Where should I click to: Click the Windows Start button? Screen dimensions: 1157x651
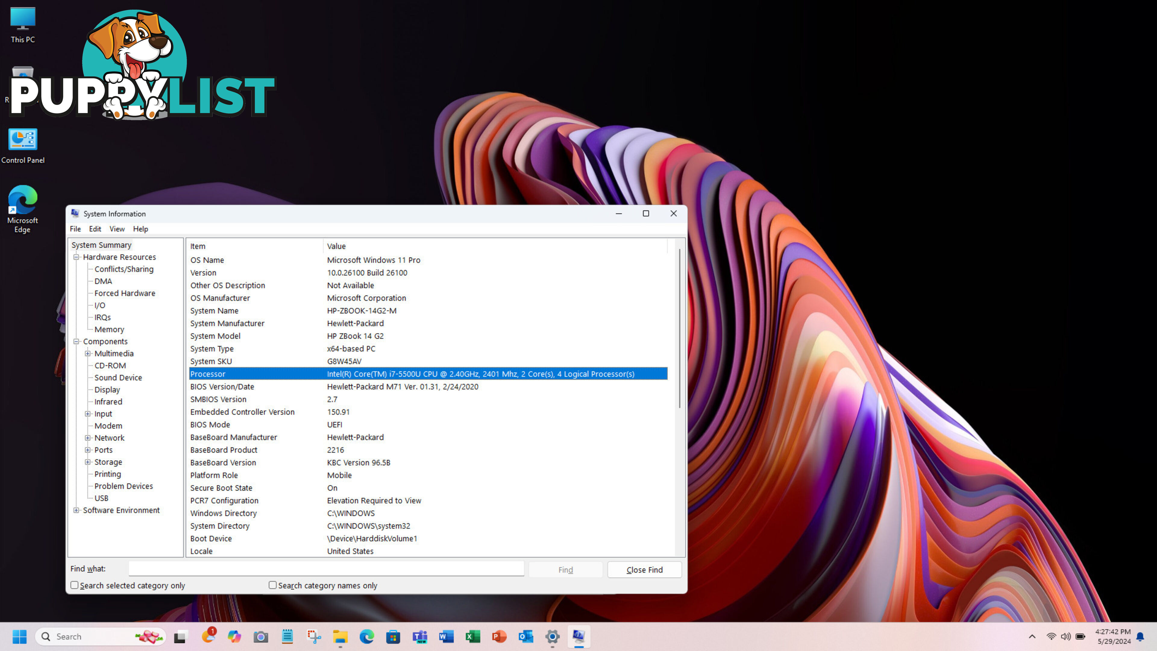[x=19, y=637]
